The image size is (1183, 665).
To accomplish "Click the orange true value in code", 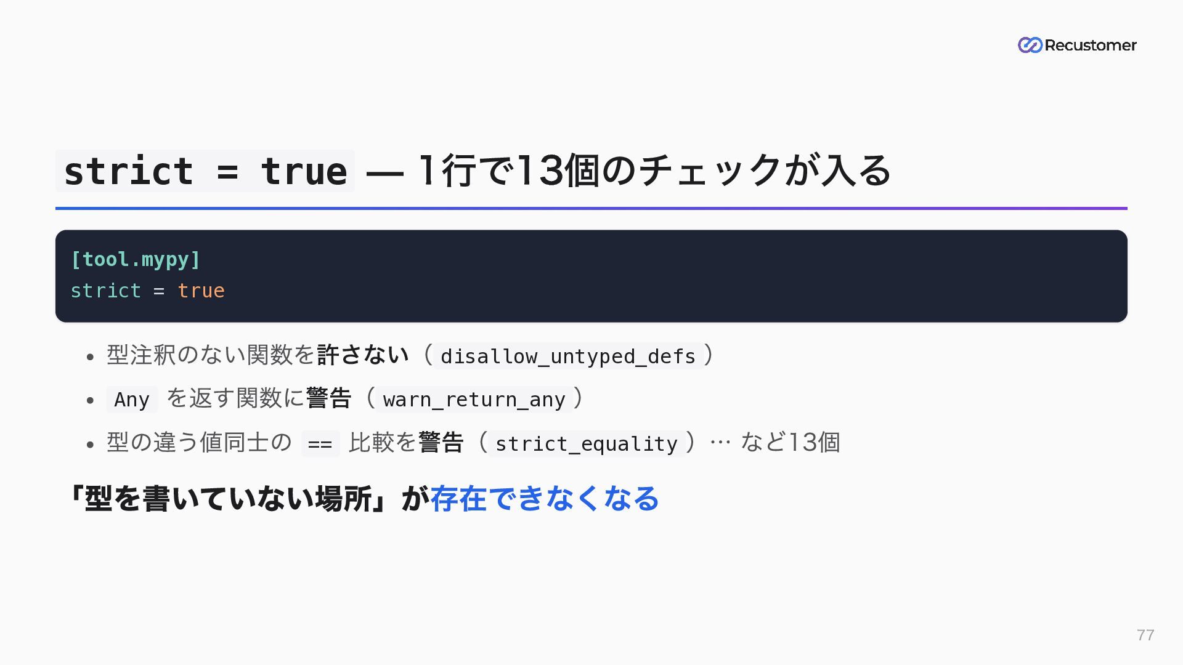I will (x=201, y=291).
